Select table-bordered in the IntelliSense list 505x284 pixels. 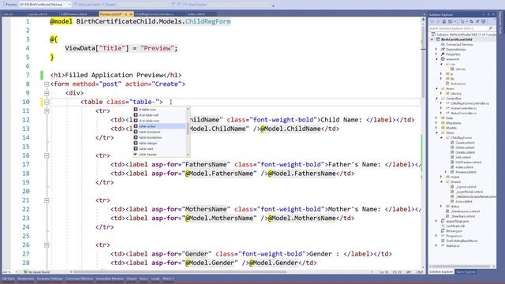tap(159, 132)
